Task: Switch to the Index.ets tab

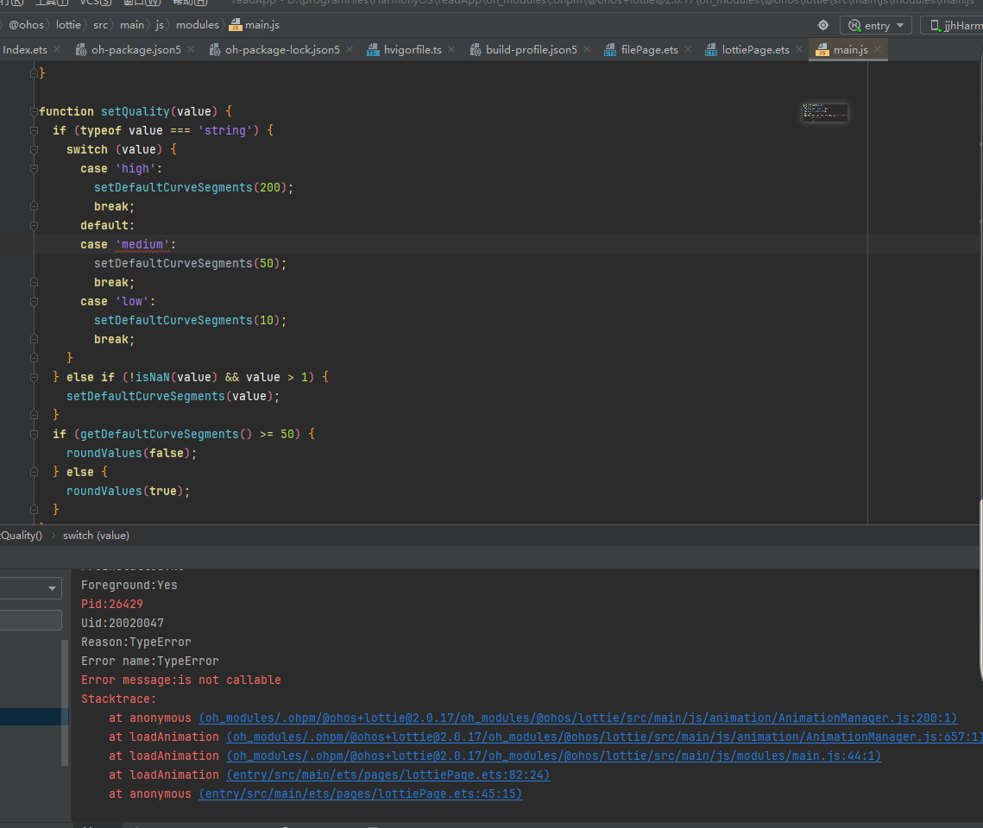Action: coord(25,50)
